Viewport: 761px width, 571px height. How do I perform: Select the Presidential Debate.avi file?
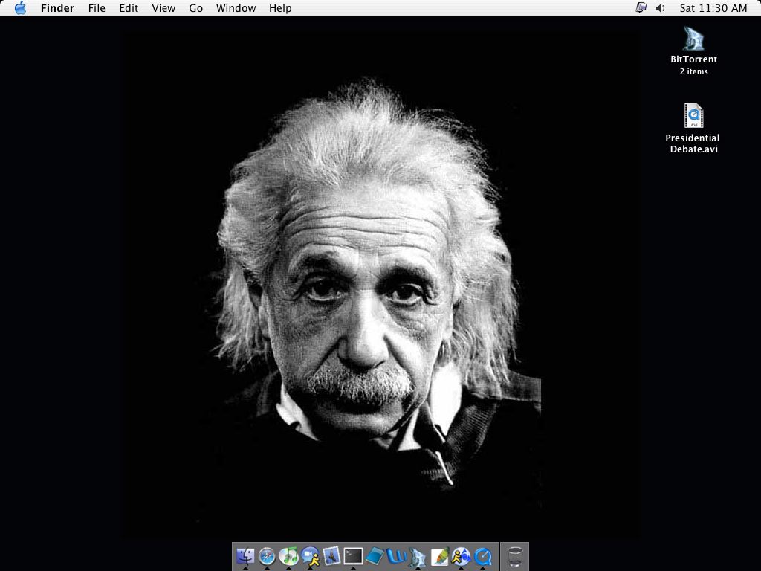693,117
